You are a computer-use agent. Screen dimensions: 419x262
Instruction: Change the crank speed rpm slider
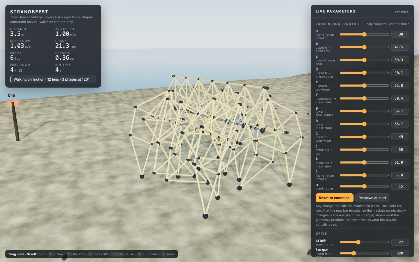point(364,242)
